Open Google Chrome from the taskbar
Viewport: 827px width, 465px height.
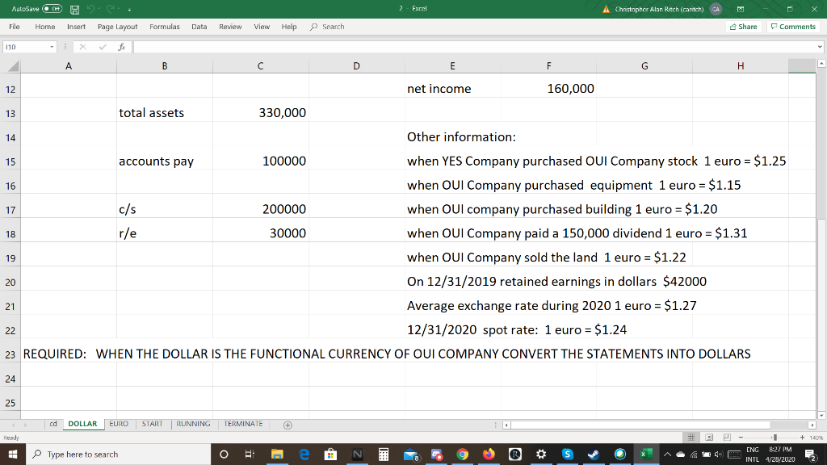tap(464, 455)
